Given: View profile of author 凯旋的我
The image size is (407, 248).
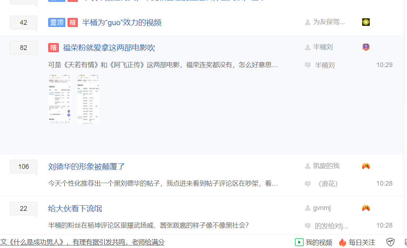Looking at the screenshot, I should coord(326,166).
